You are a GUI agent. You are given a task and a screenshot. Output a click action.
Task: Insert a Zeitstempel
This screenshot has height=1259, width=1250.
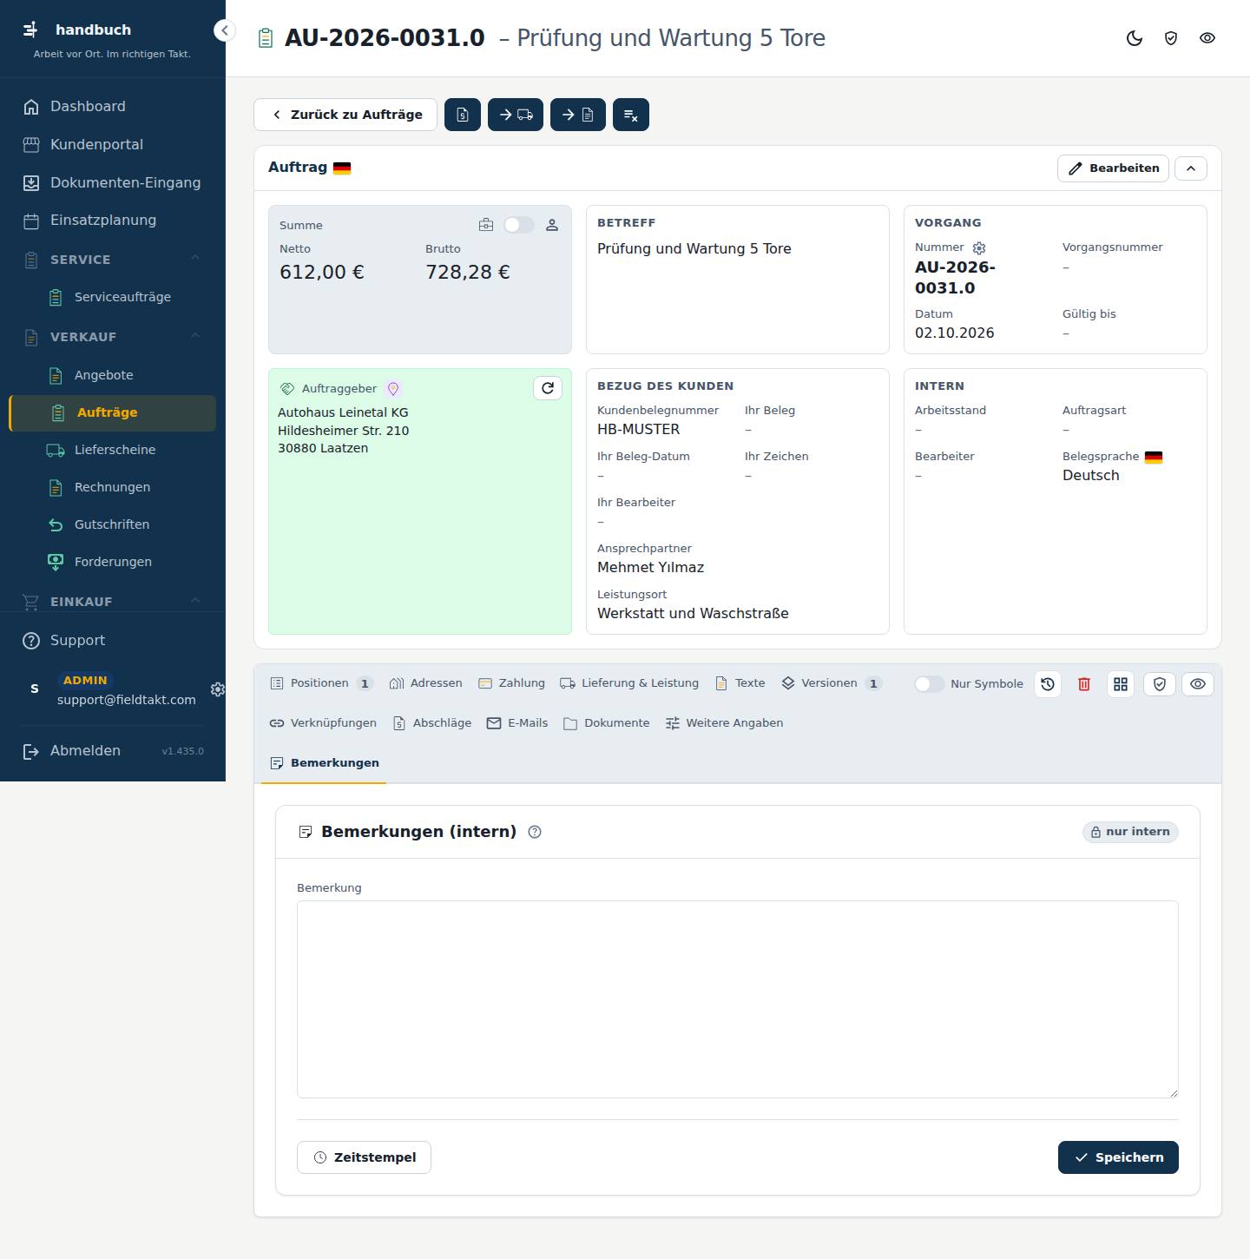pyautogui.click(x=364, y=1157)
